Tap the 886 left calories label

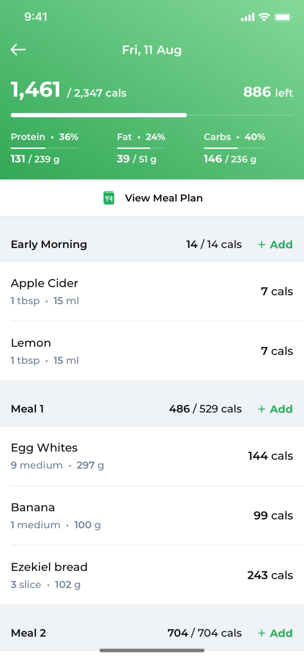tap(268, 92)
